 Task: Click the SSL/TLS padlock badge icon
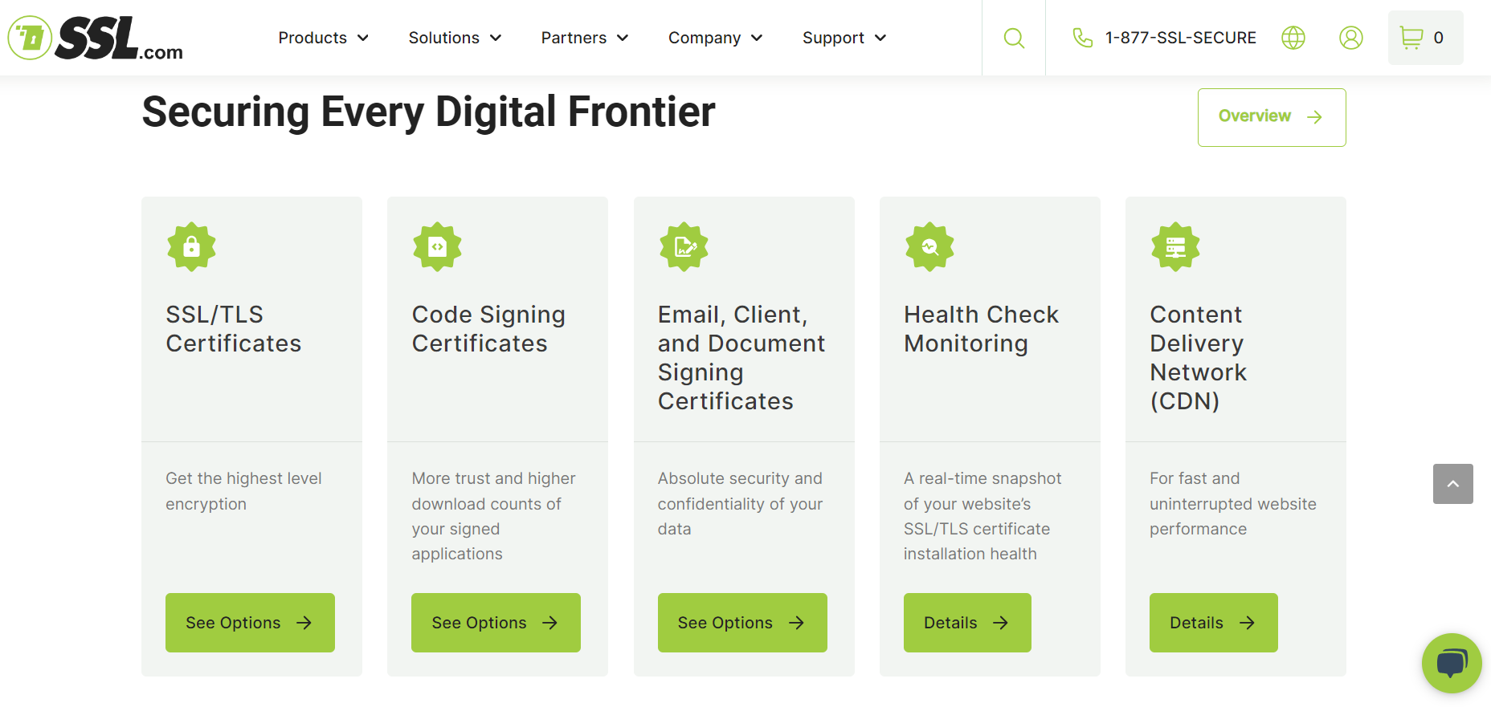191,246
